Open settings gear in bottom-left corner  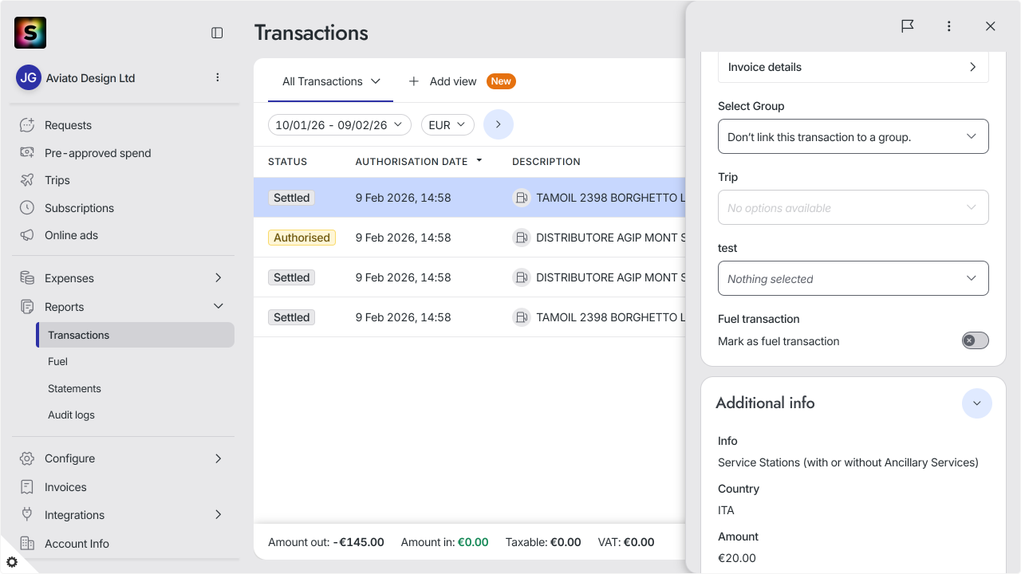pos(12,562)
